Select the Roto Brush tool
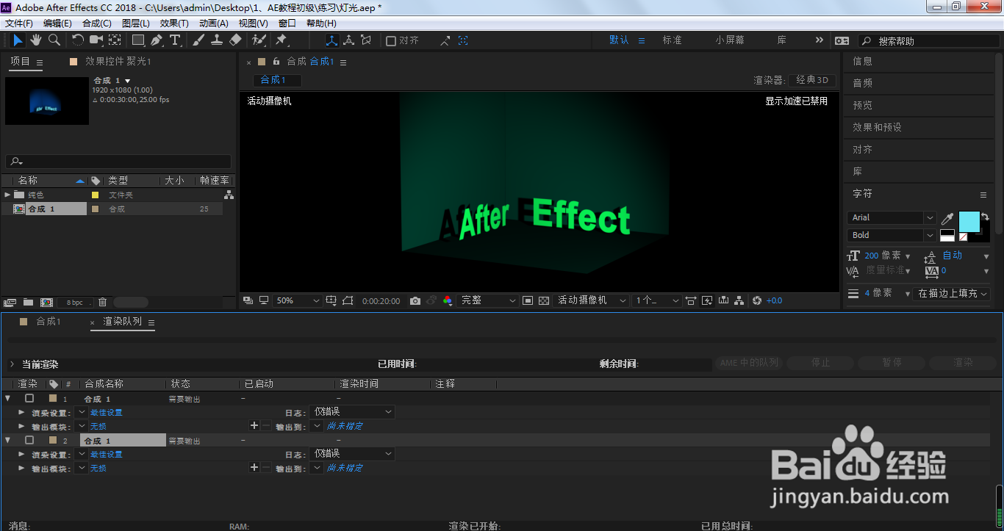This screenshot has height=531, width=1004. [x=259, y=40]
